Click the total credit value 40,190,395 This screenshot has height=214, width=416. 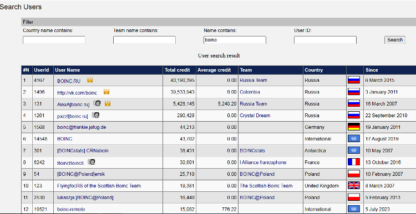(182, 80)
